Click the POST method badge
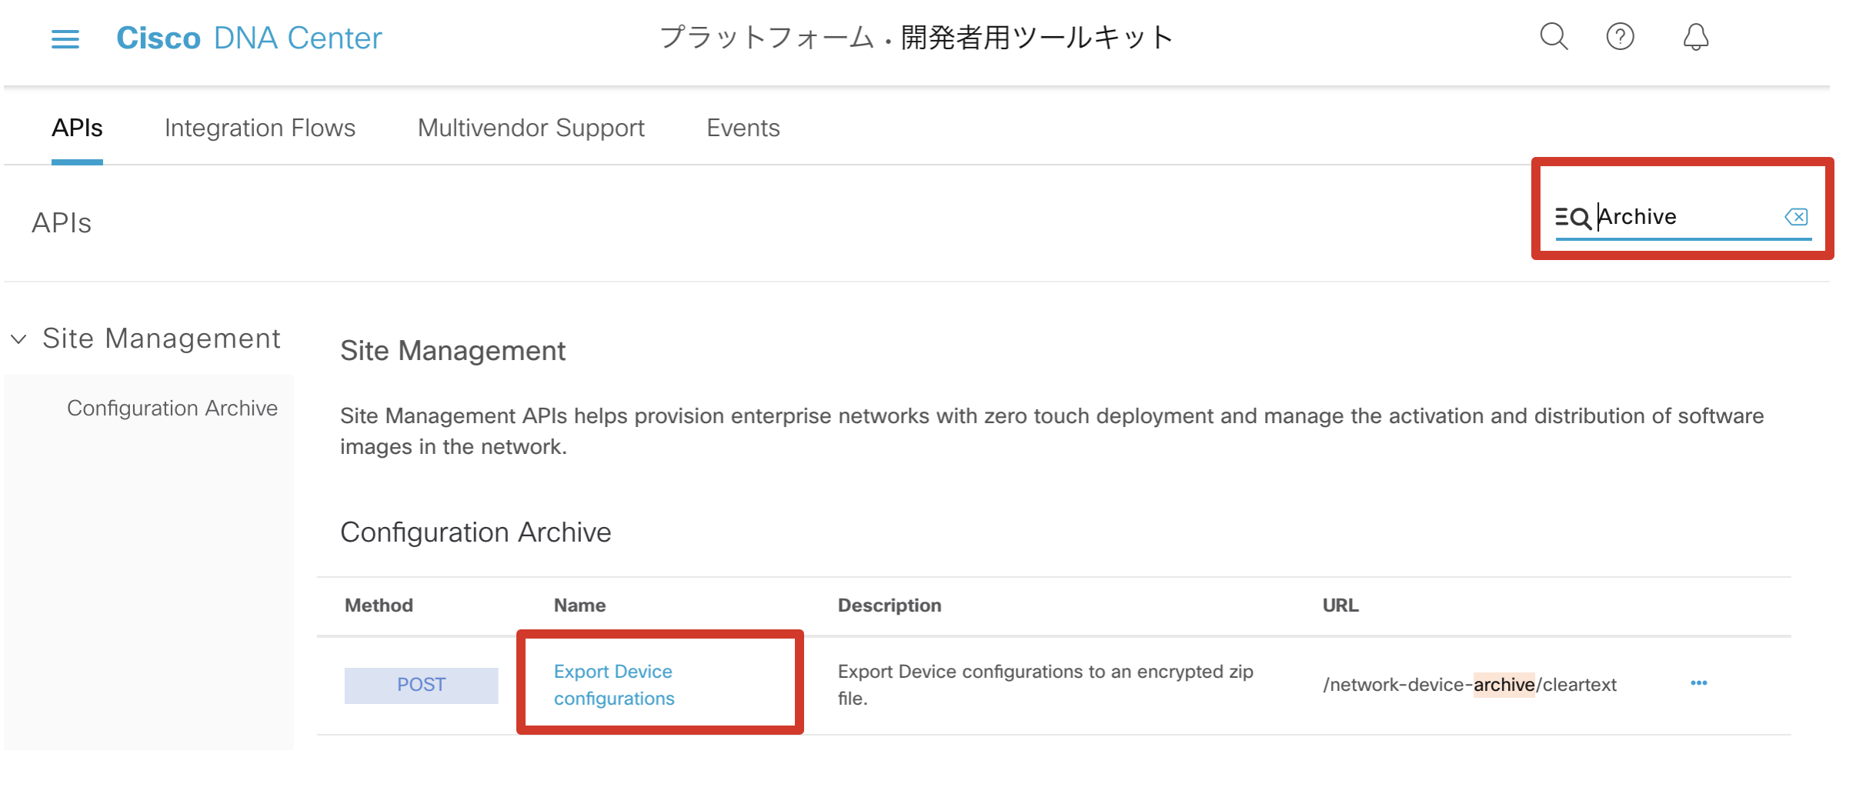Viewport: 1856px width, 794px height. pyautogui.click(x=421, y=685)
